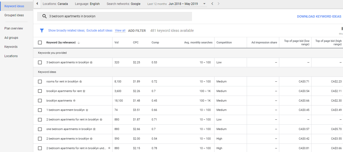The image size is (343, 152).
Task: Click star next to 'one bedroom apartments in brooklyn'
Action: [x=94, y=129]
